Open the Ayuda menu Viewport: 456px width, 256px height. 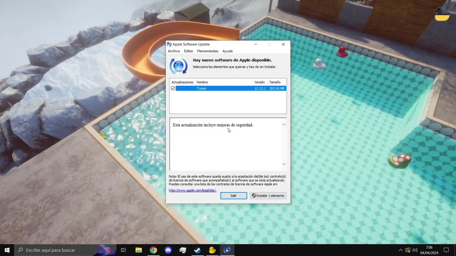click(227, 51)
